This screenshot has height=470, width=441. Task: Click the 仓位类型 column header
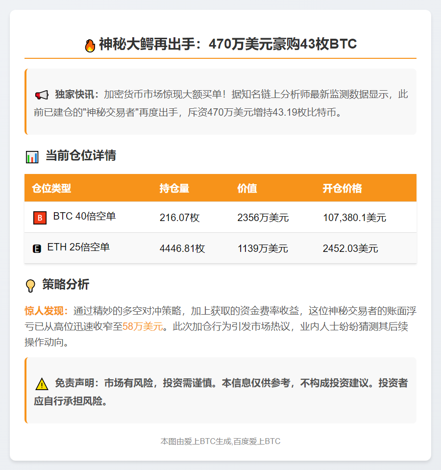click(x=51, y=188)
